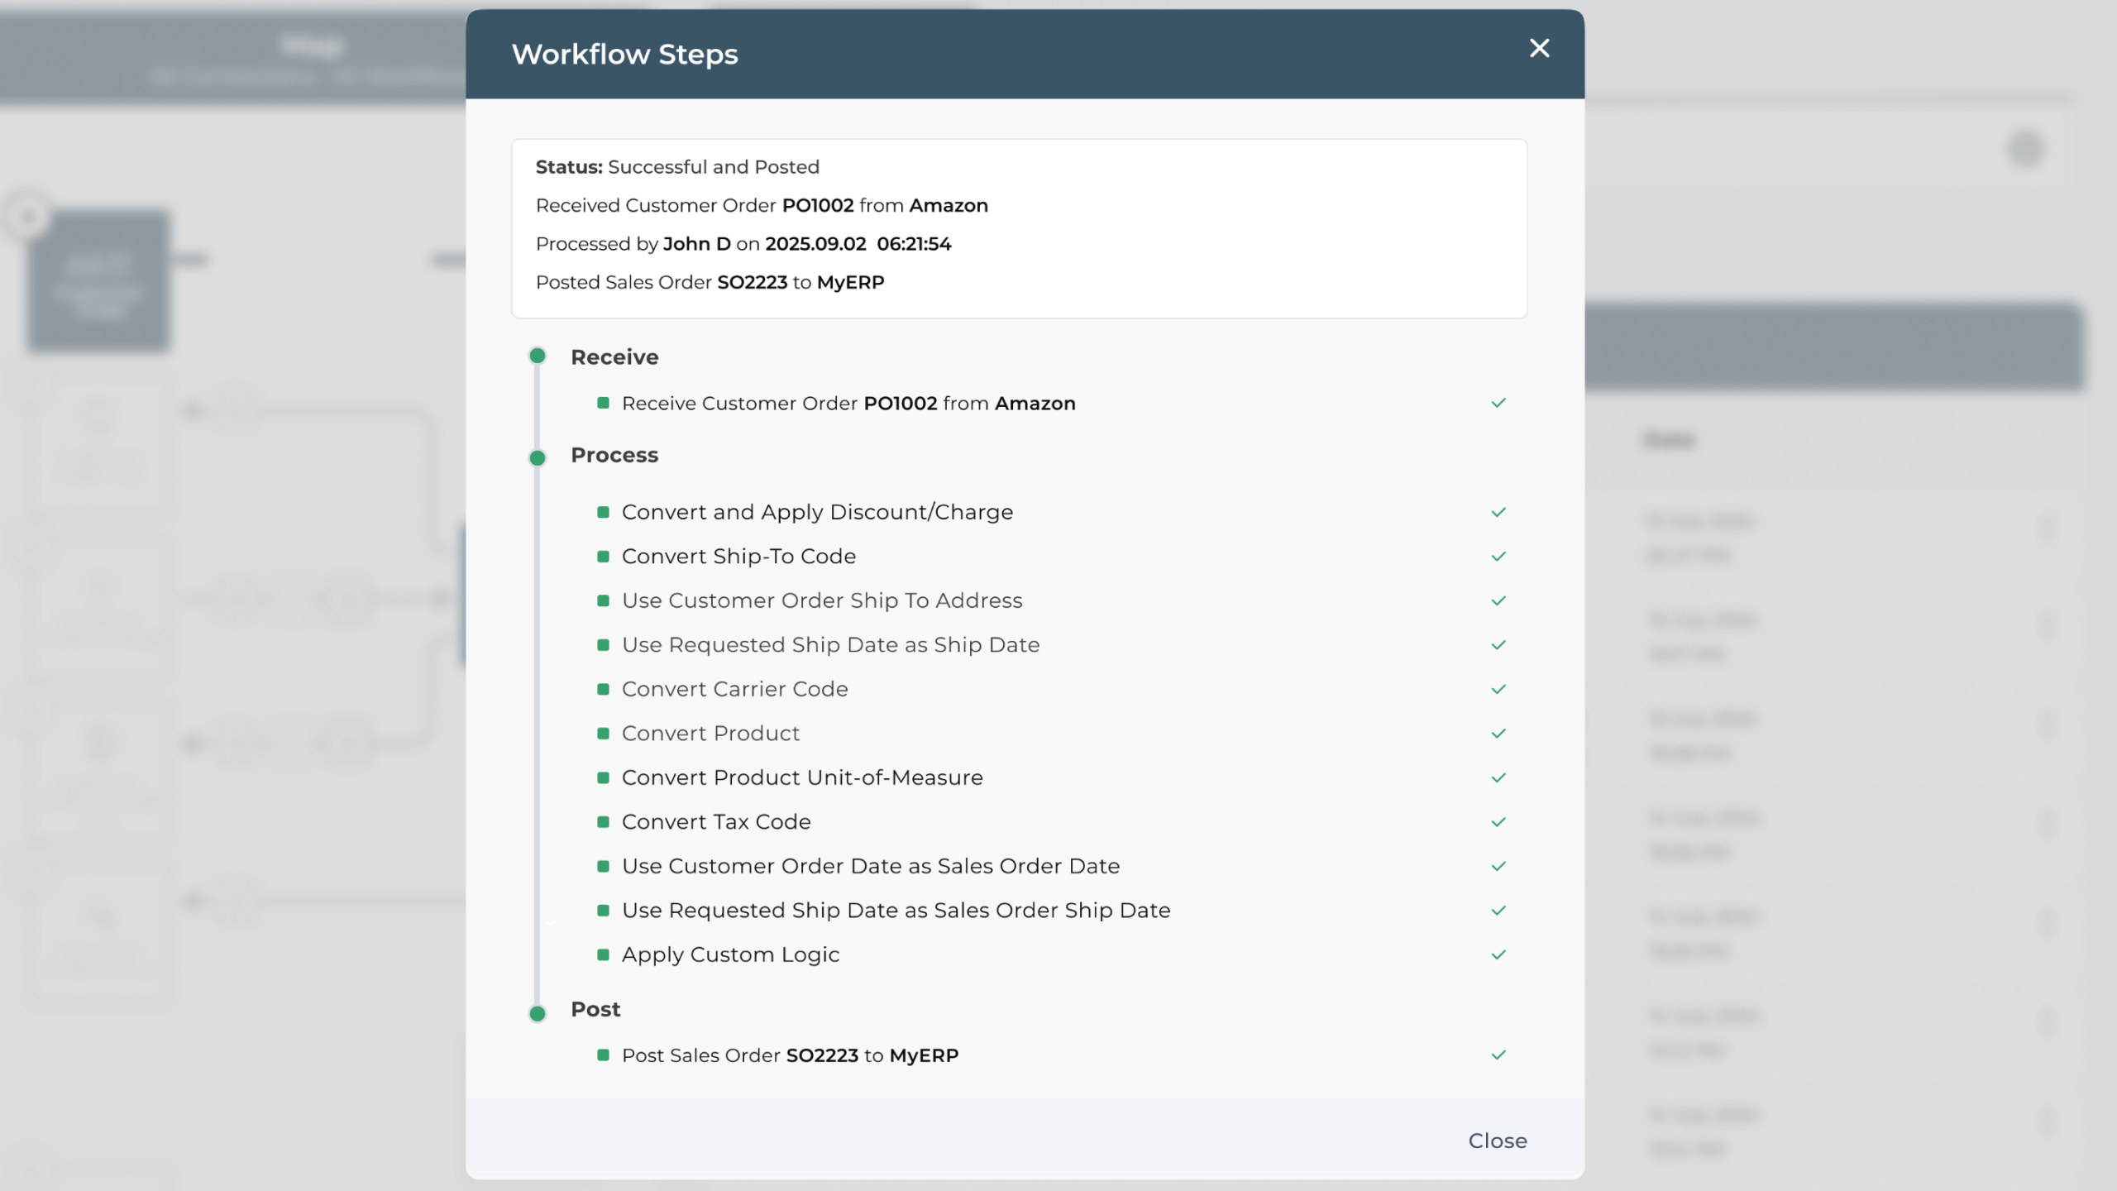Click 'Convert Carrier Code' step text
The image size is (2117, 1191).
[734, 689]
